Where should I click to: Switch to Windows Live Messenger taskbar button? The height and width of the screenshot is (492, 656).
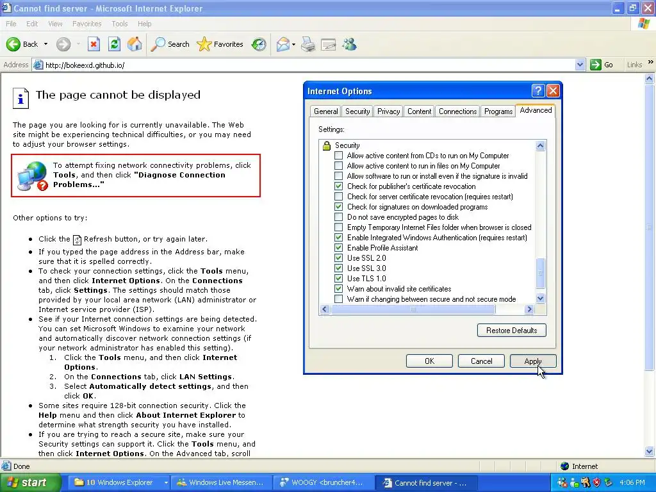[220, 482]
